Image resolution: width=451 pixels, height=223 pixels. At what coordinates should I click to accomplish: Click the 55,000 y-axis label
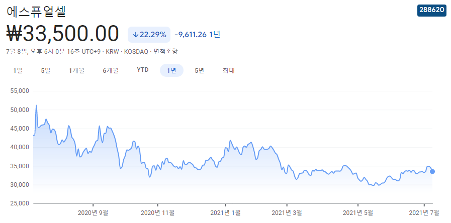point(20,91)
